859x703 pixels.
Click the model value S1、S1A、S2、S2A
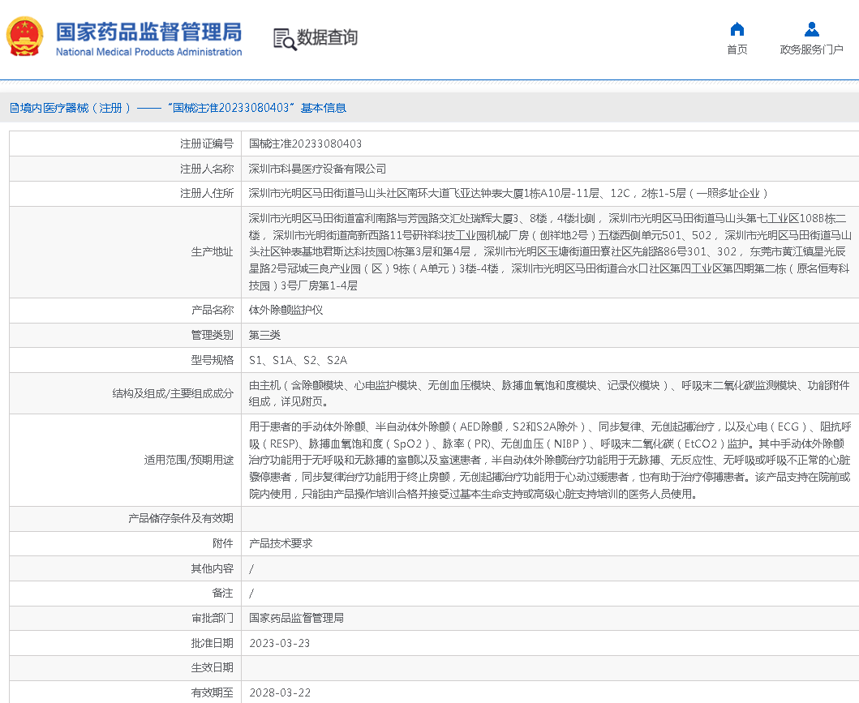298,360
